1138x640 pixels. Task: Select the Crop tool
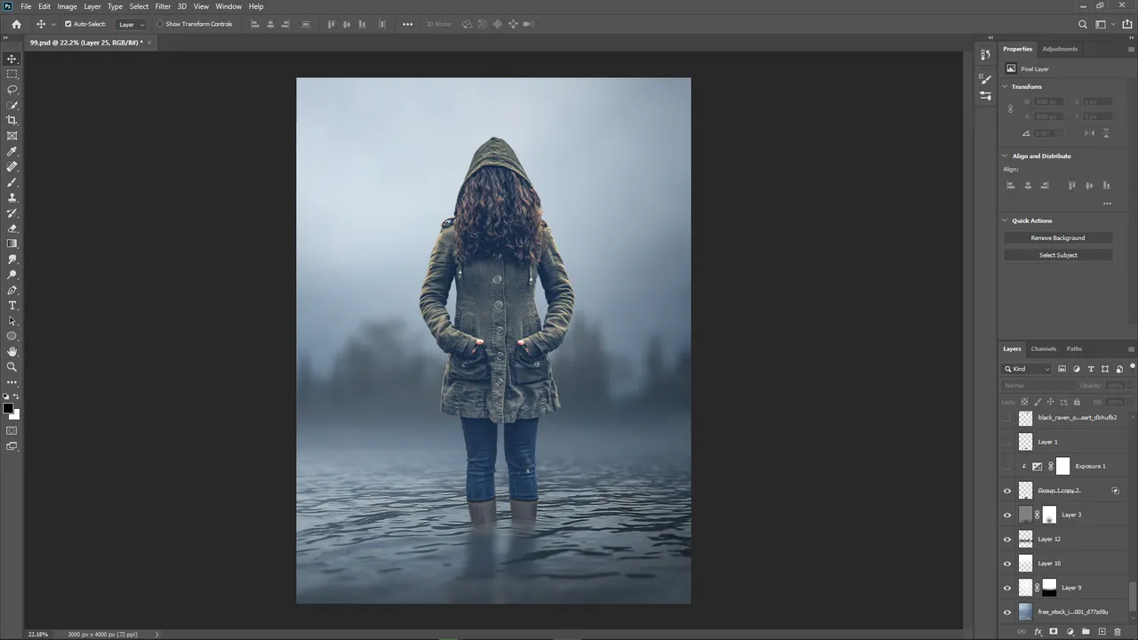(12, 120)
